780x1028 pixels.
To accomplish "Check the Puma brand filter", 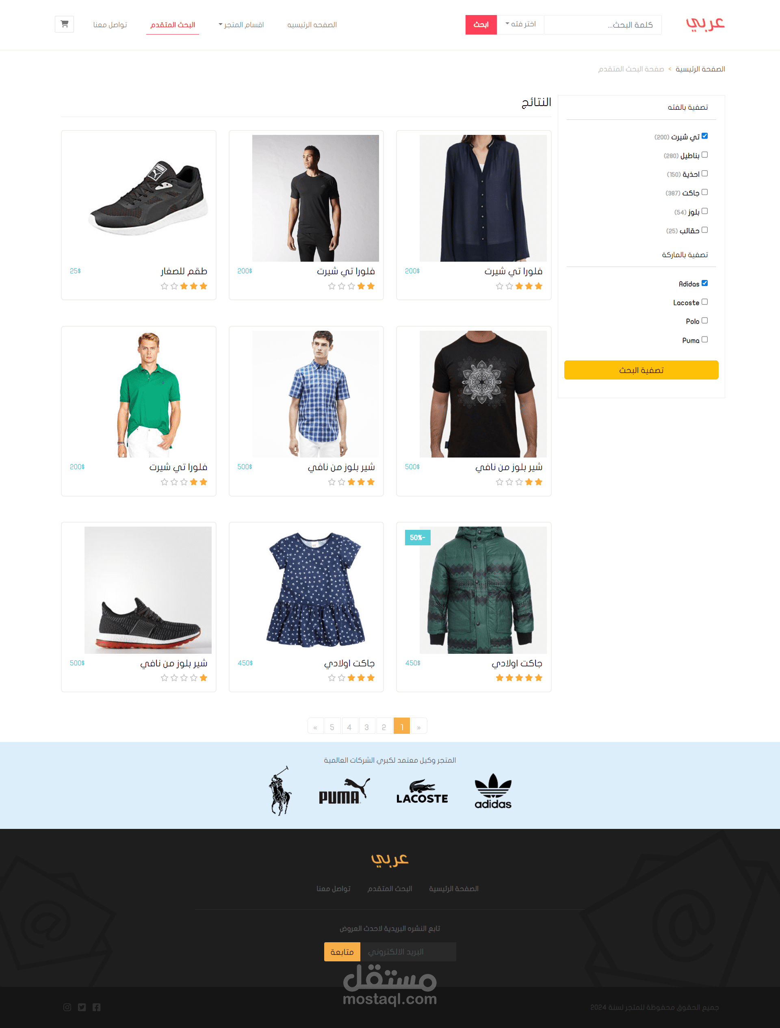I will pyautogui.click(x=705, y=340).
